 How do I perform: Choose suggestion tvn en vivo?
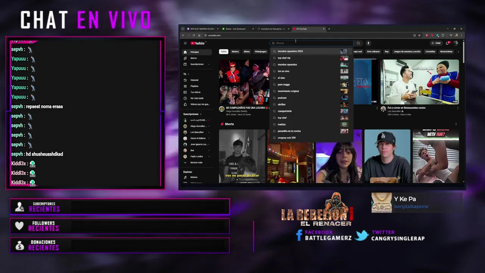point(311,71)
